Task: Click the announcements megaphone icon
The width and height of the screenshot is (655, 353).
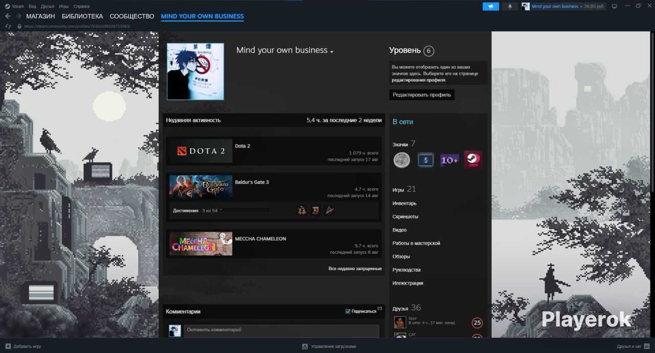Action: click(491, 6)
